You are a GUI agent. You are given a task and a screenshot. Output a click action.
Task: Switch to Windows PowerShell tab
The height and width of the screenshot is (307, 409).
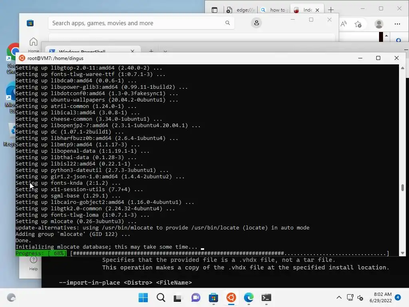pos(93,50)
